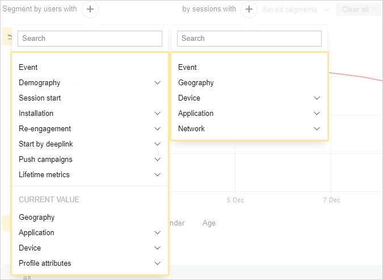This screenshot has width=383, height=280.
Task: Expand the Demography chevron in users panel
Action: [x=157, y=83]
